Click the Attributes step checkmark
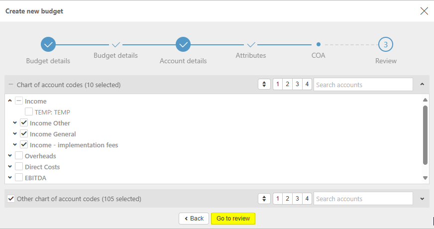 pos(251,44)
